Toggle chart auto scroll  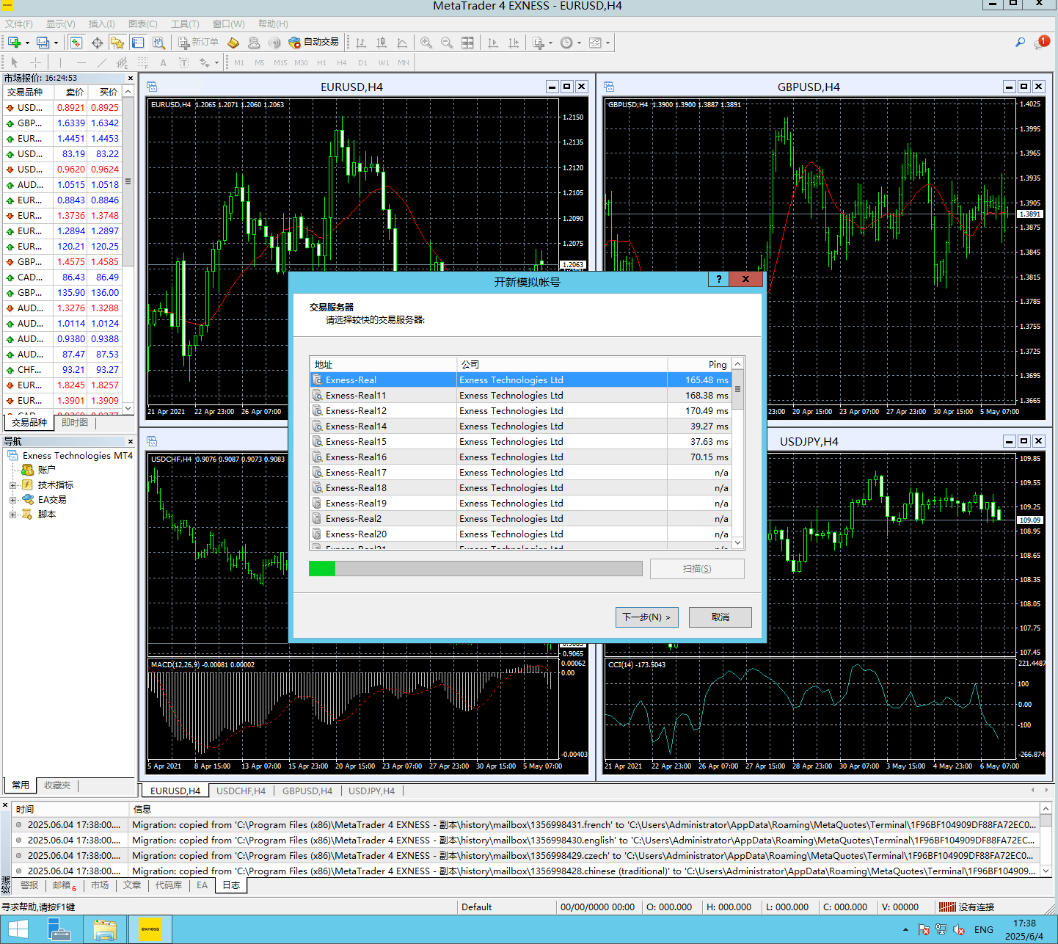[493, 43]
